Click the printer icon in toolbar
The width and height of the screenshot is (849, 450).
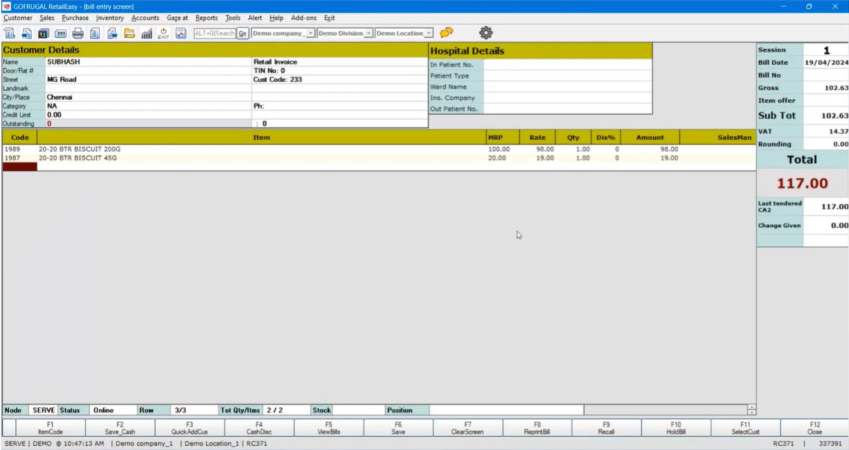(77, 33)
